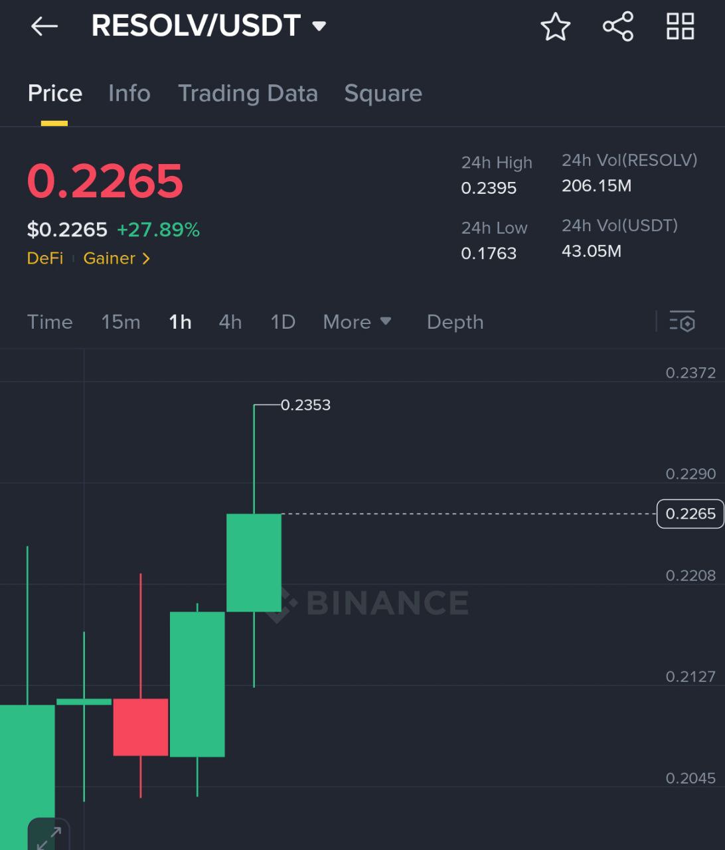Tap the large red 0.2265 price
The image size is (725, 850).
105,181
